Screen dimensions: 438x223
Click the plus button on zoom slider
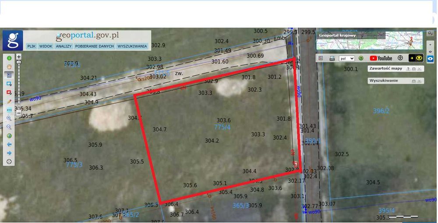(19, 57)
